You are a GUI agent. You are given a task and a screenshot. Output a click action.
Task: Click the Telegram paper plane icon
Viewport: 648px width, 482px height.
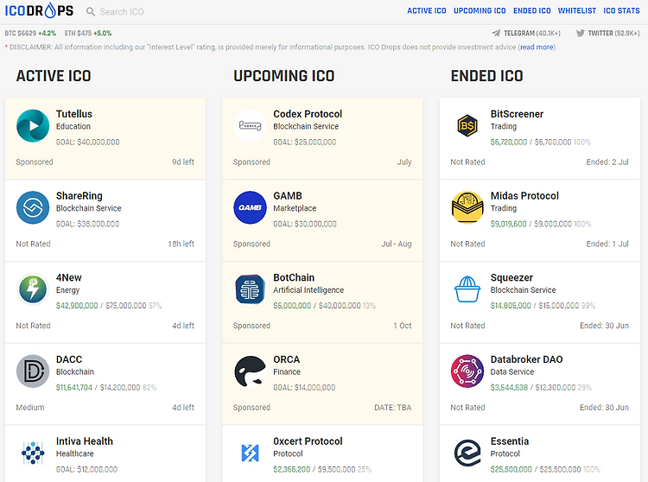click(496, 33)
